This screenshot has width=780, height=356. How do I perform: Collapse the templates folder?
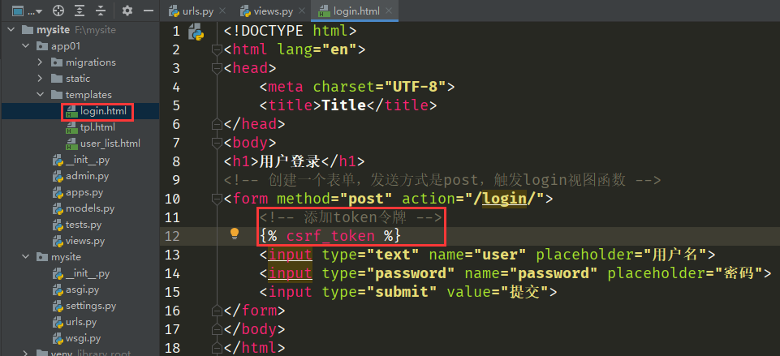(x=41, y=95)
